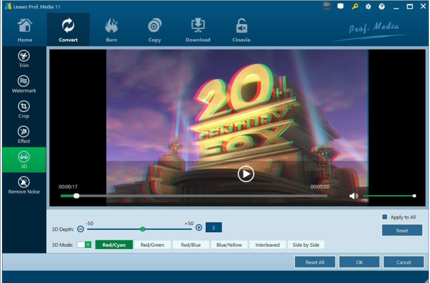Viewport: 430px width, 283px height.
Task: Enable the Apply to All checkbox
Action: (384, 217)
